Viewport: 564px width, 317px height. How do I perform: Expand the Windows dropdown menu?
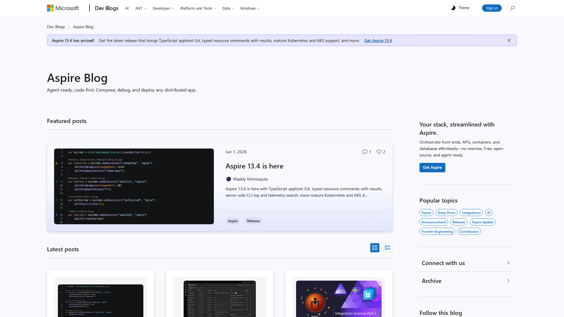click(x=250, y=8)
